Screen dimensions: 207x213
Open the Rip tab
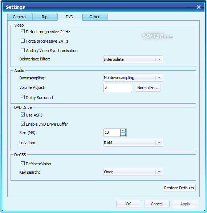(45, 17)
